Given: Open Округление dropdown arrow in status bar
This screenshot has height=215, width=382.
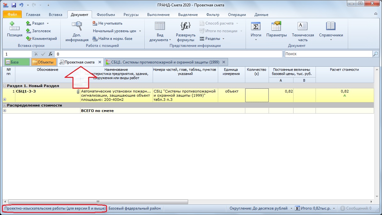Looking at the screenshot, I should (x=291, y=208).
